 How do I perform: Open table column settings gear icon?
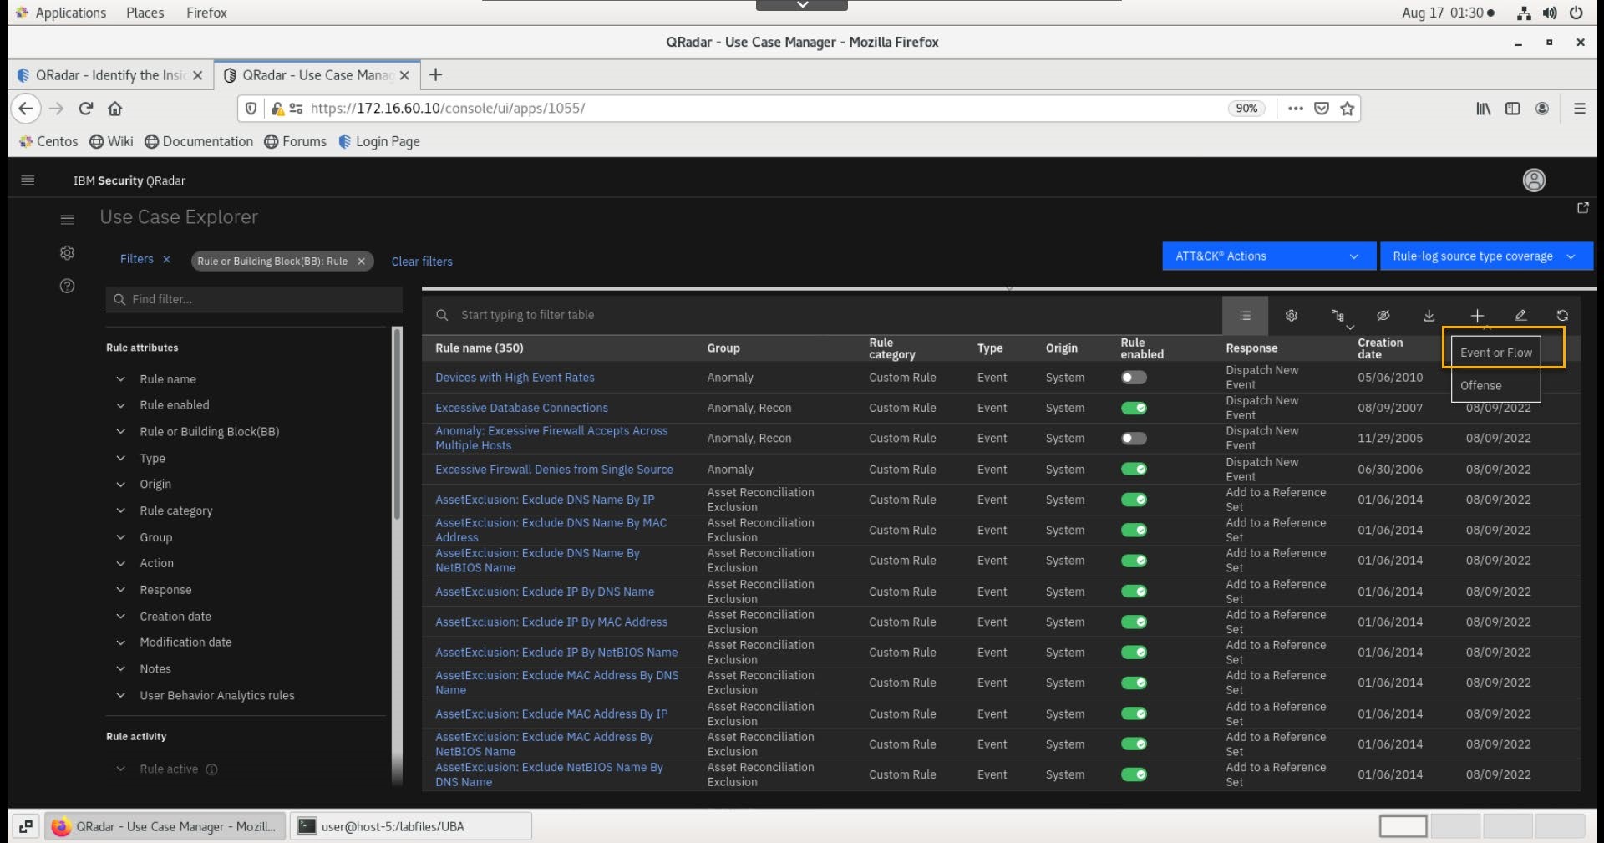[1292, 316]
